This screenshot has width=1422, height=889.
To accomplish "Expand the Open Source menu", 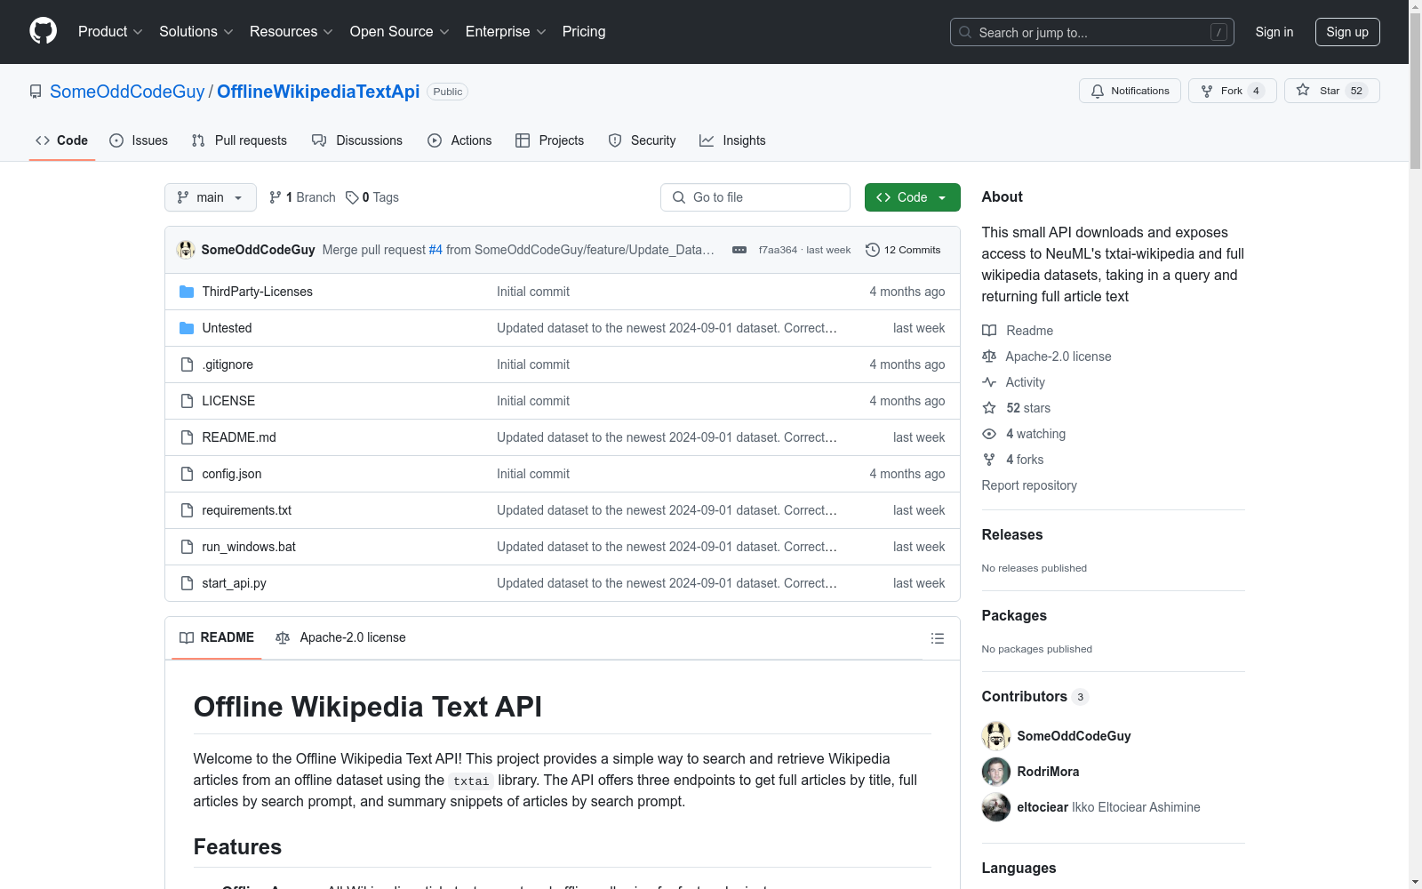I will pos(400,32).
